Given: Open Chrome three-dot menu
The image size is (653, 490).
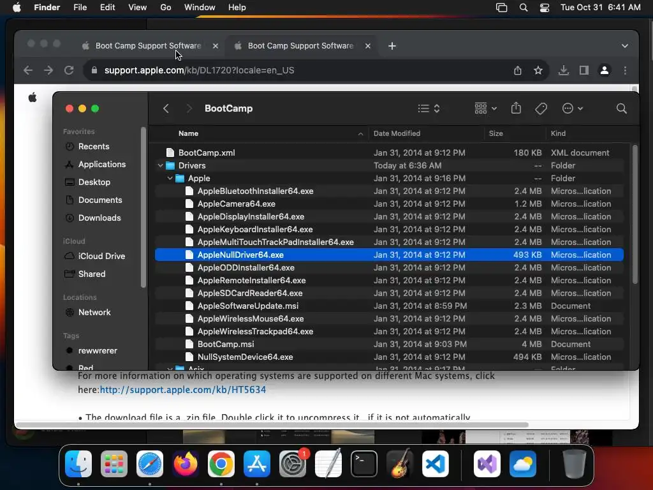Looking at the screenshot, I should pos(625,70).
